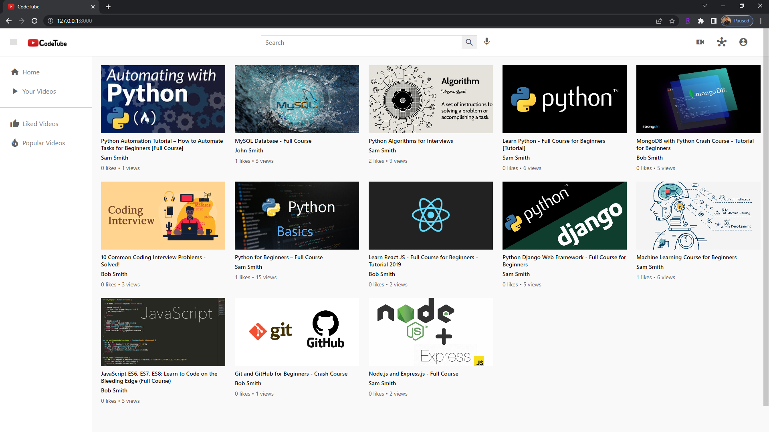Open 'MongoDB with Python Crash Course' title
Screen dimensions: 769x432
tap(695, 144)
